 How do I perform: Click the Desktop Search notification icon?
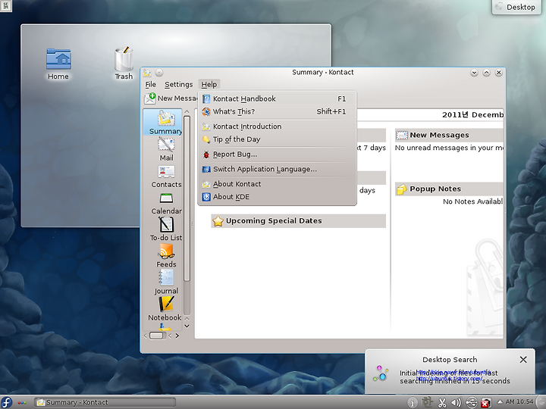(x=380, y=373)
